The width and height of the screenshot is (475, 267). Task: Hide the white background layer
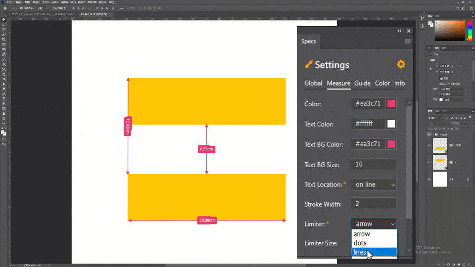pos(429,179)
